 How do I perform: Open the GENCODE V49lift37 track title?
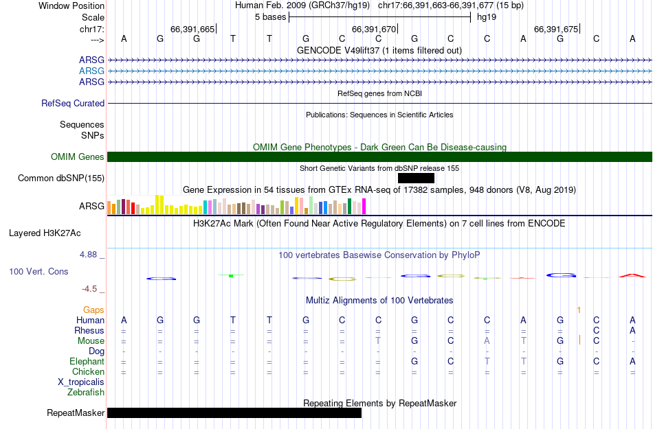379,50
